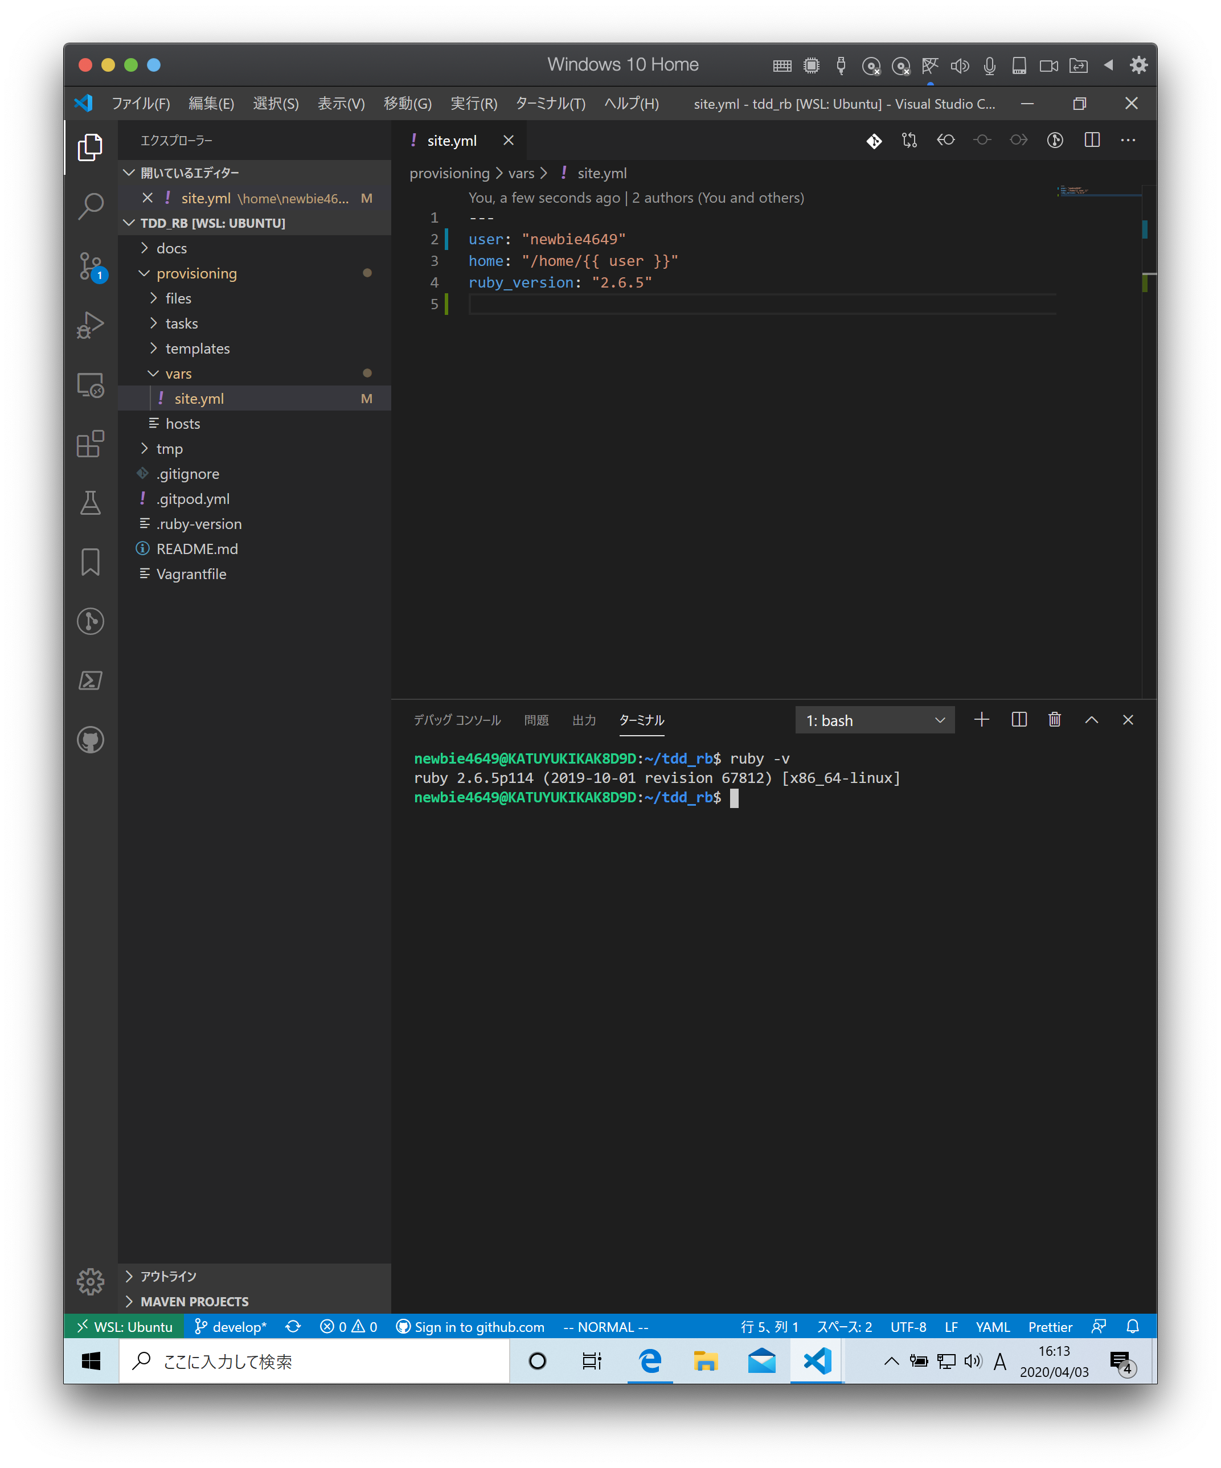Click the split editor right icon
The height and width of the screenshot is (1468, 1221).
[x=1092, y=141]
